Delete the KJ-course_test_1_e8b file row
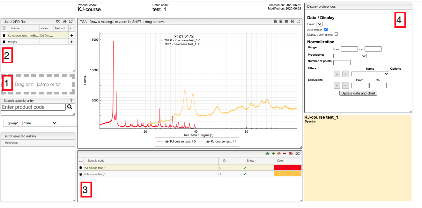 pyautogui.click(x=4, y=36)
